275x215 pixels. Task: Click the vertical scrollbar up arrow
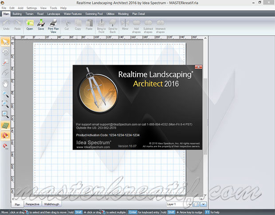click(x=205, y=38)
